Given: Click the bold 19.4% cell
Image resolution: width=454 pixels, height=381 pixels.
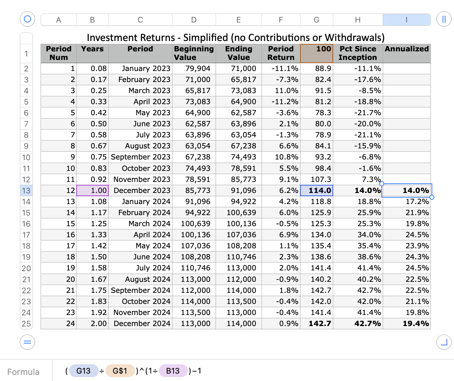Looking at the screenshot, I should [407, 324].
